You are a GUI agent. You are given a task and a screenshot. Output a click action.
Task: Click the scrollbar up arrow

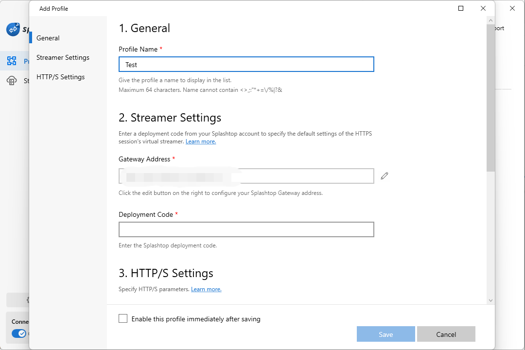(x=490, y=20)
